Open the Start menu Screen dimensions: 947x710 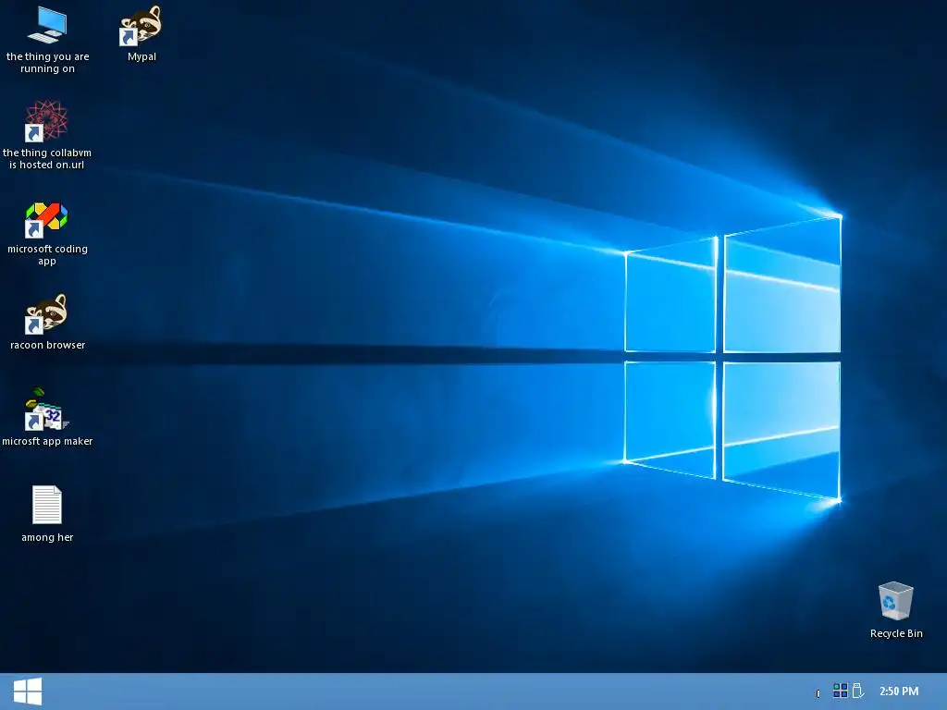27,692
